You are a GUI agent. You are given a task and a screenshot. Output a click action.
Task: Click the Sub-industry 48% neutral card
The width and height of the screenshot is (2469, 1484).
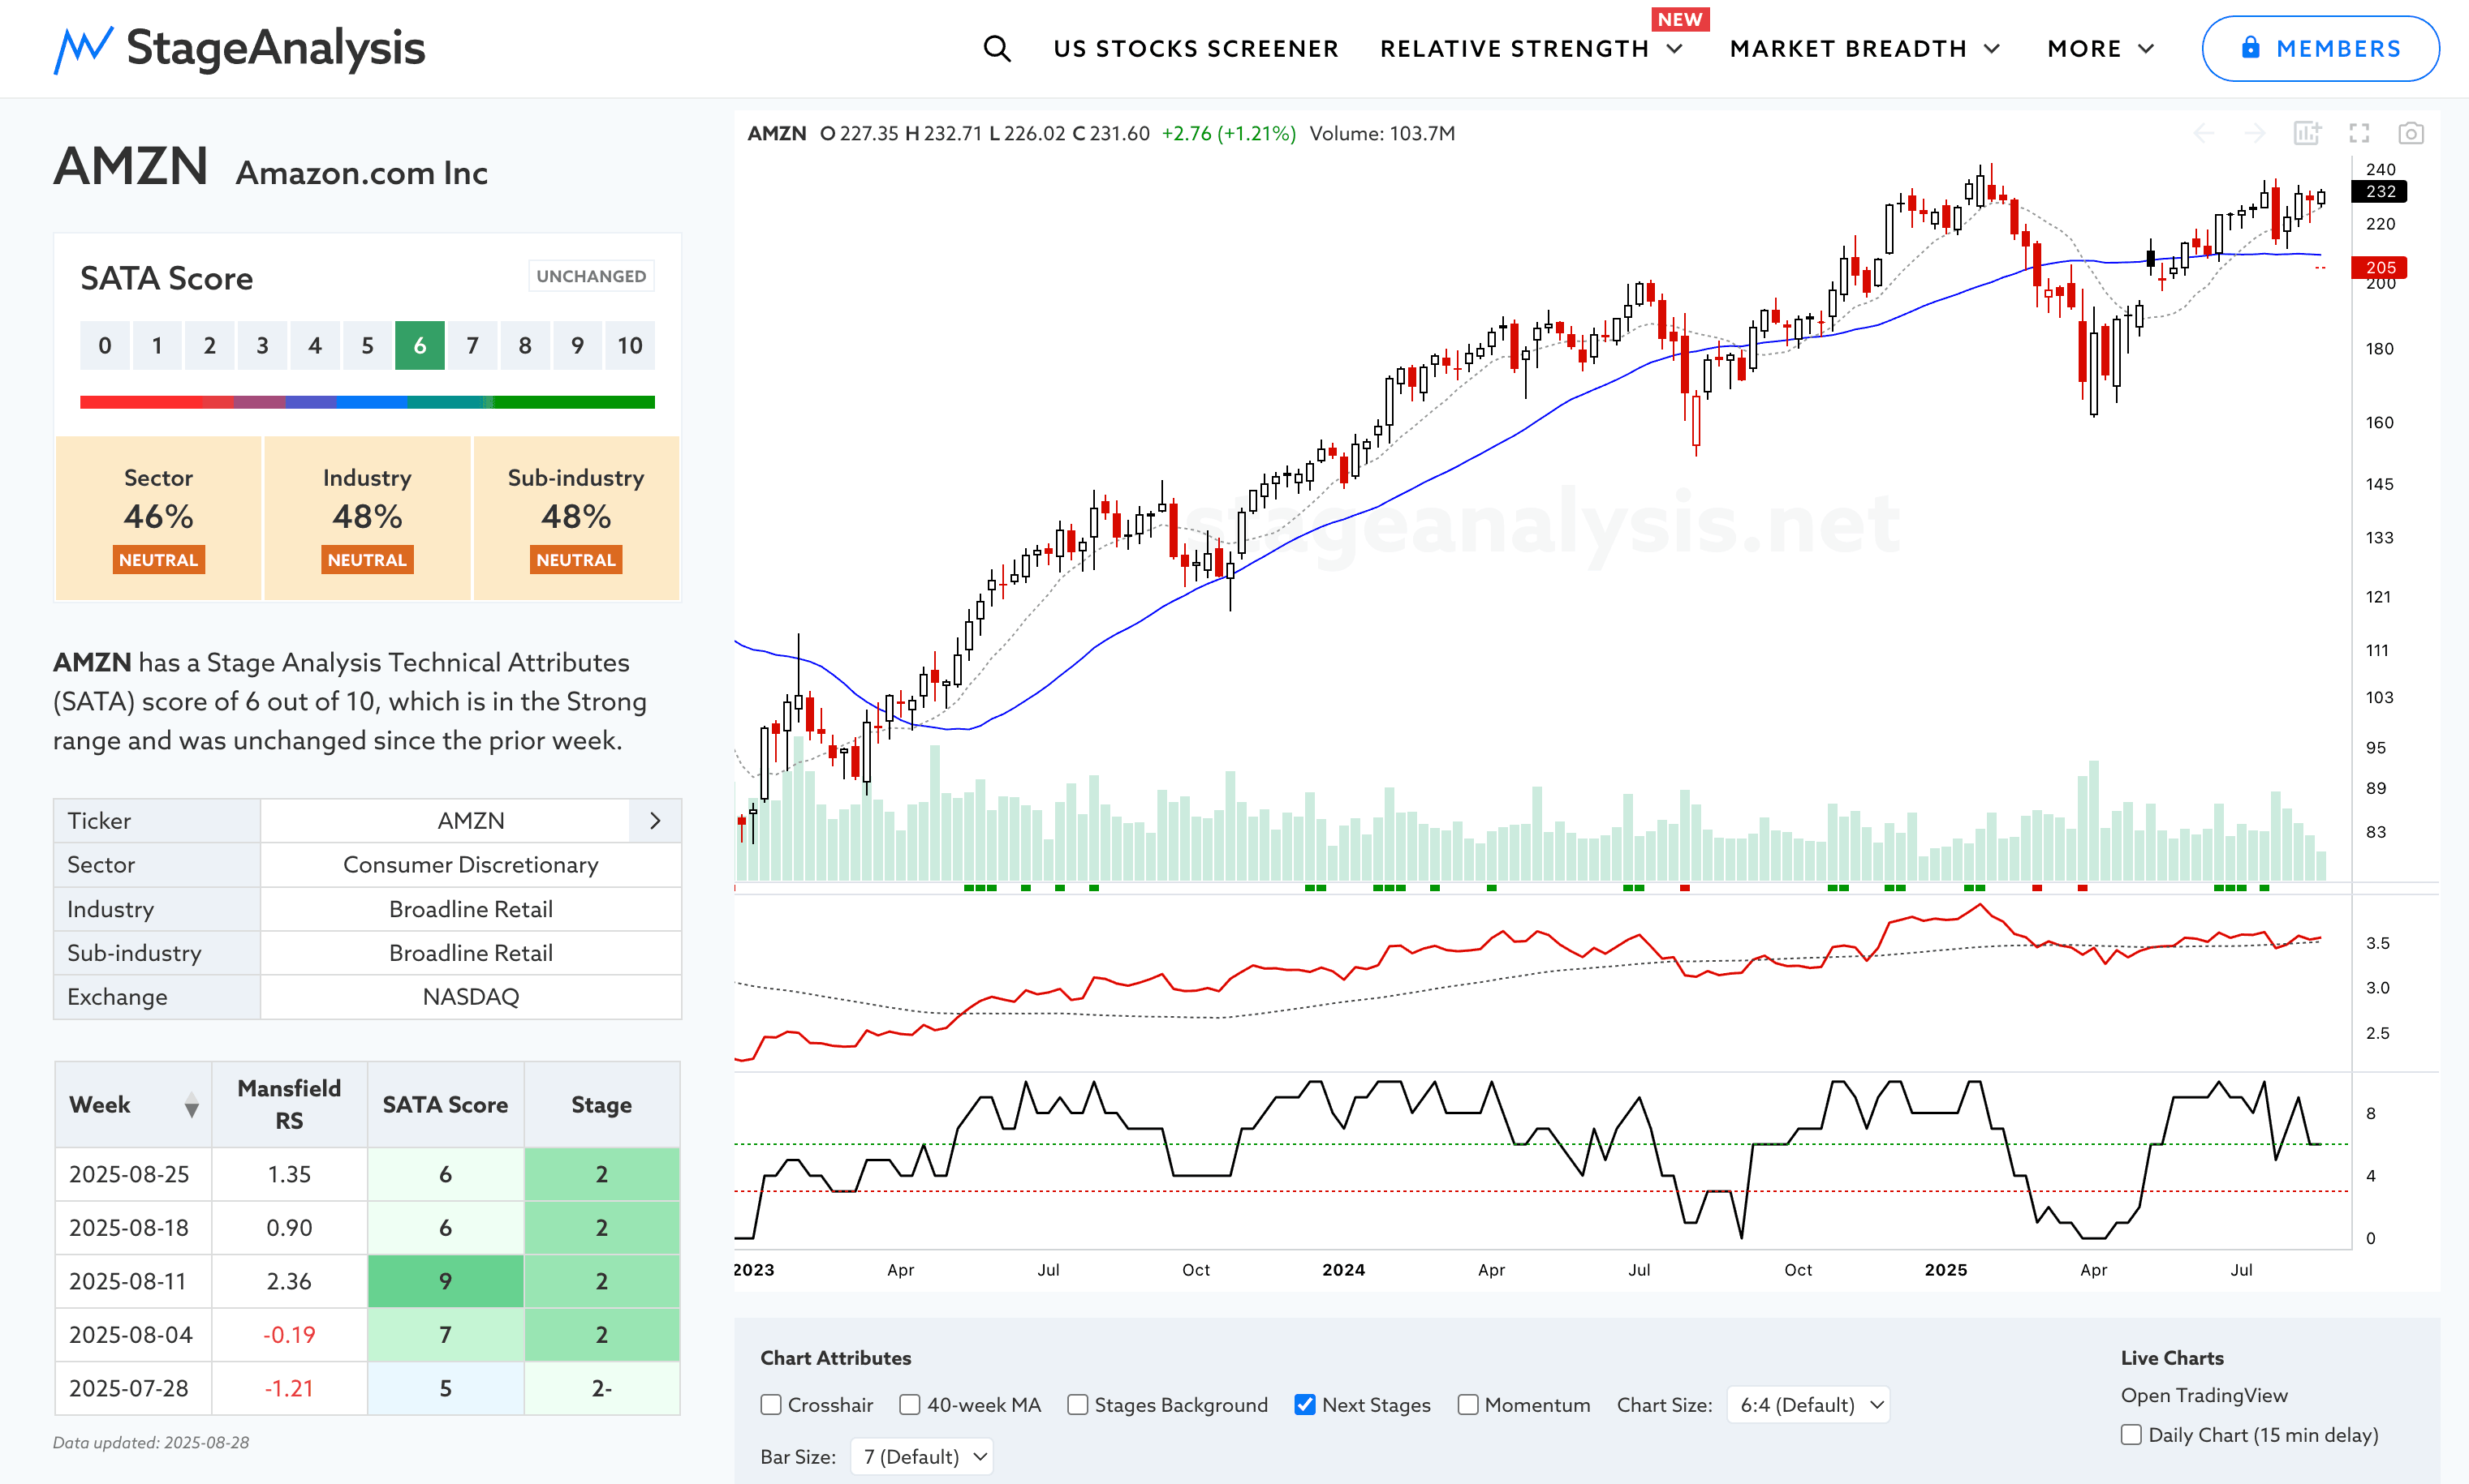point(575,518)
